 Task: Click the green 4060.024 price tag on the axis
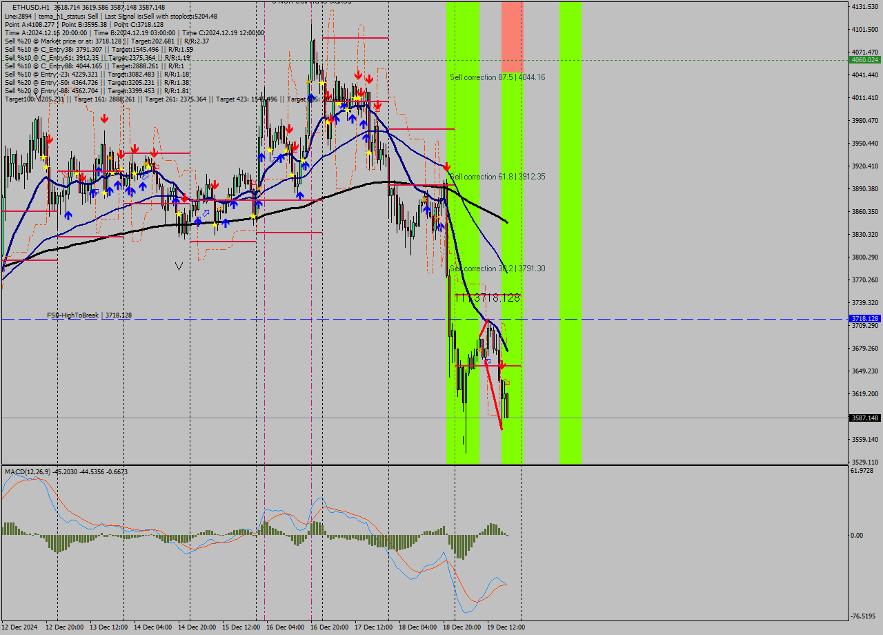(864, 60)
